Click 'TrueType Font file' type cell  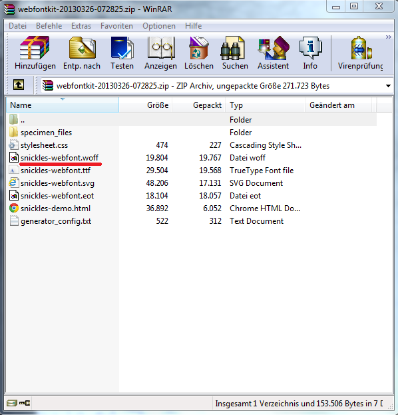(x=262, y=171)
